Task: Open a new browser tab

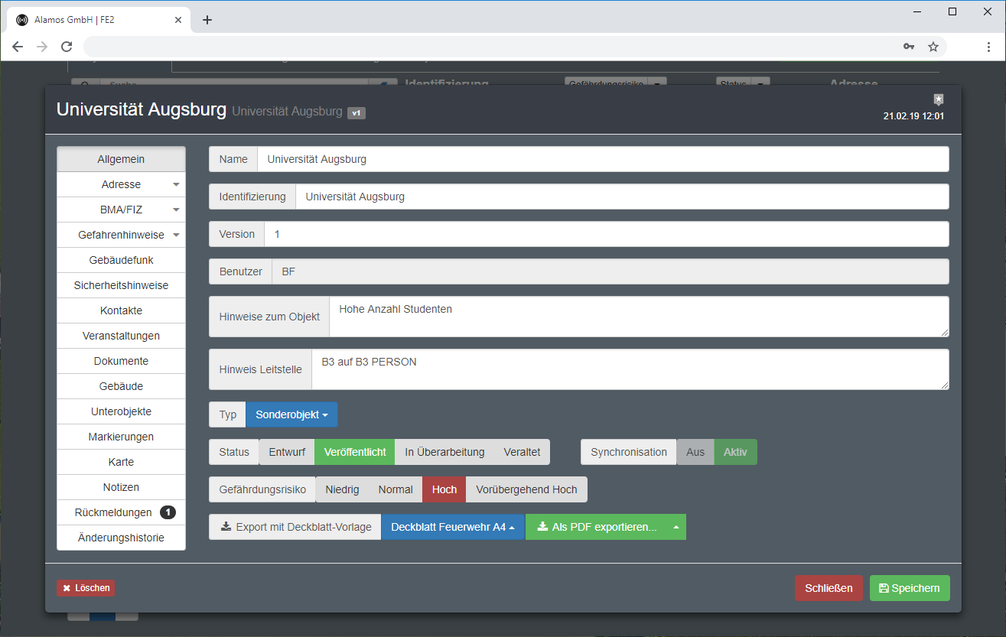Action: pos(207,20)
